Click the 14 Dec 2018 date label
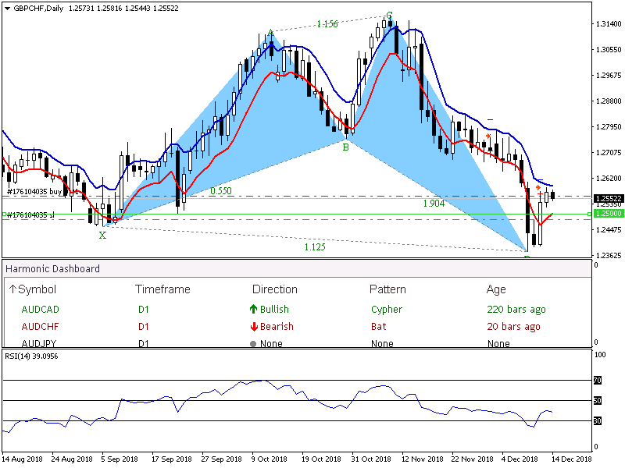 [x=572, y=459]
